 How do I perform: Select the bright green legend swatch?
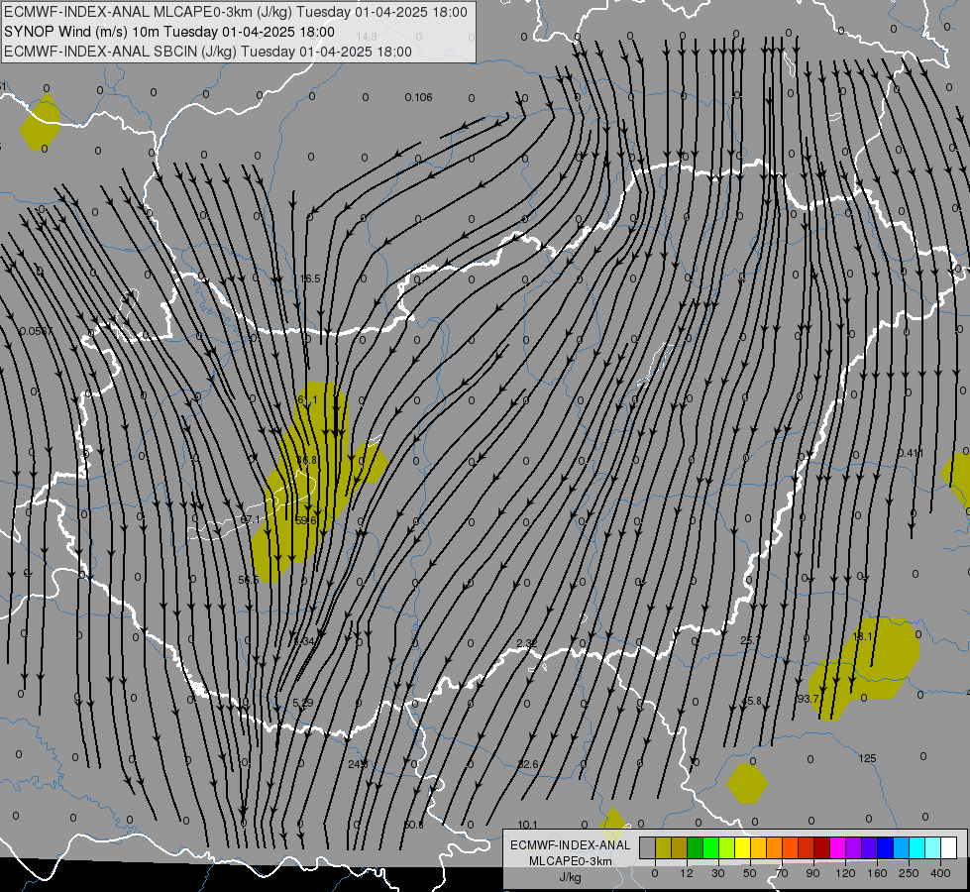(x=710, y=847)
